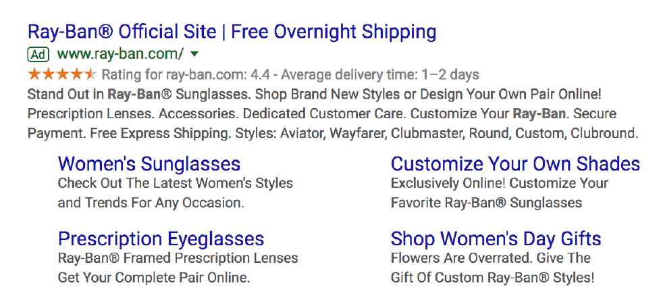This screenshot has height=300, width=661.
Task: Click 'Ray-Ban® Framed Prescription Lenses' description
Action: (178, 258)
